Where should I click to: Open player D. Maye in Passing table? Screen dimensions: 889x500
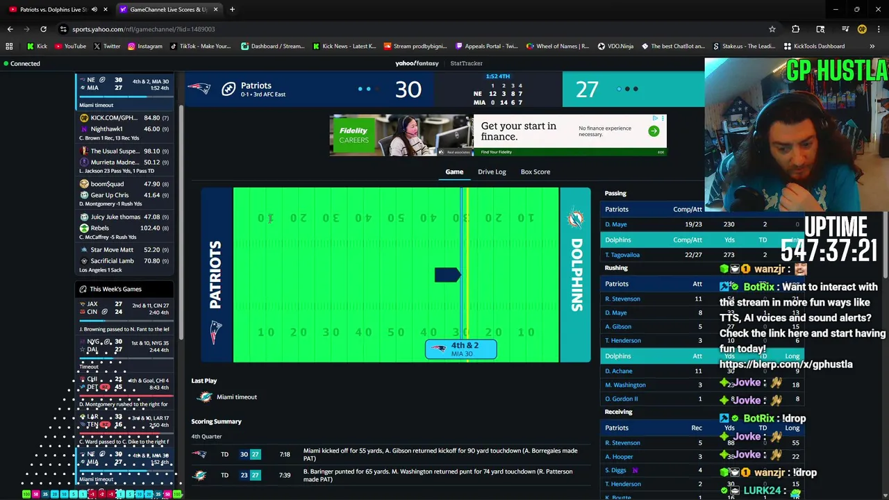click(615, 224)
